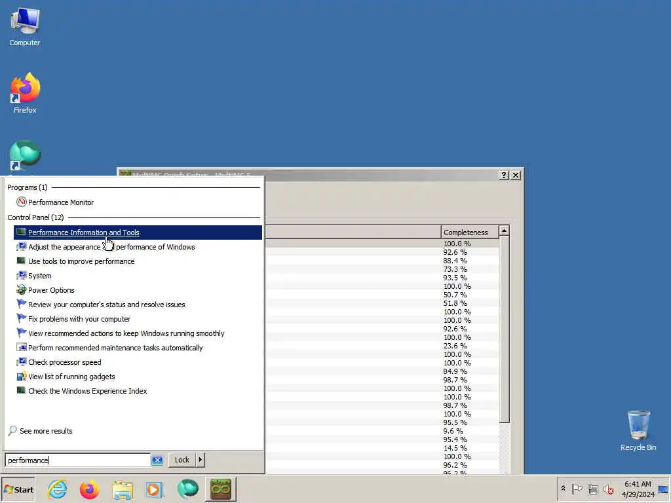Click the help button in the MultiMC title bar
Viewport: 671px width, 503px height.
point(504,175)
